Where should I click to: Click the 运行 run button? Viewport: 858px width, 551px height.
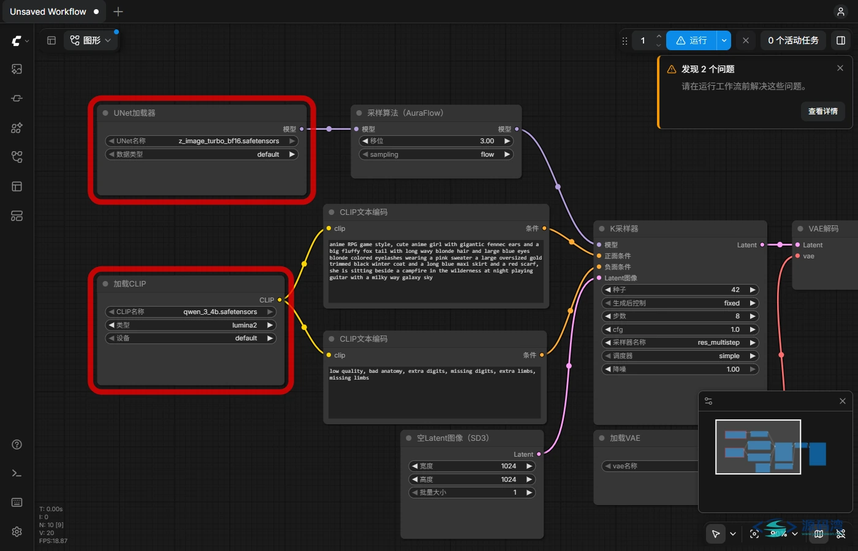691,40
